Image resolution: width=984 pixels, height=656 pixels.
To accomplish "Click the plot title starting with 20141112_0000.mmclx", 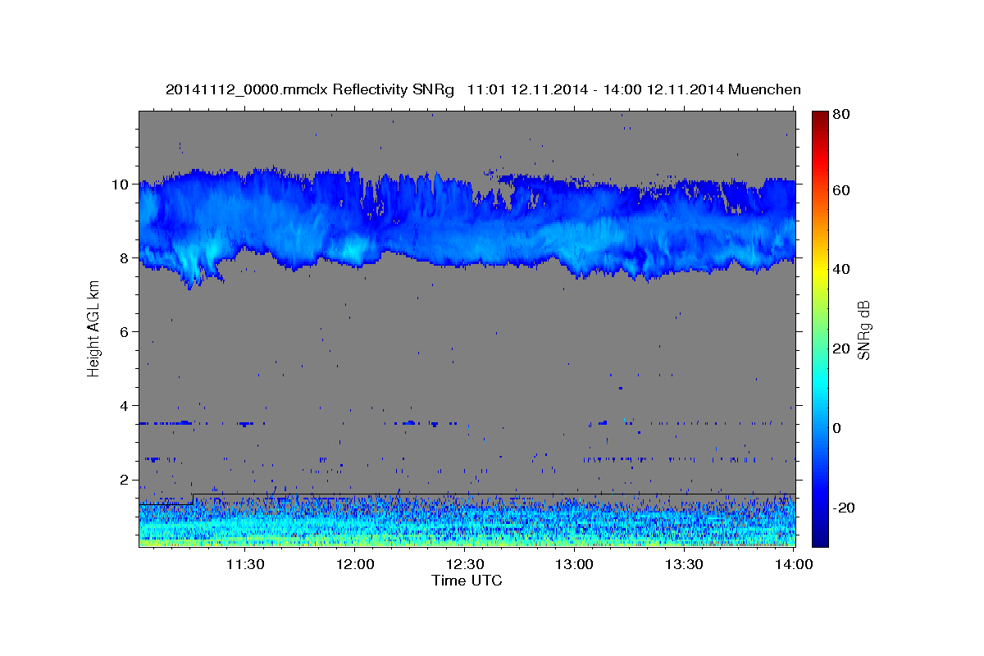I will coord(483,89).
